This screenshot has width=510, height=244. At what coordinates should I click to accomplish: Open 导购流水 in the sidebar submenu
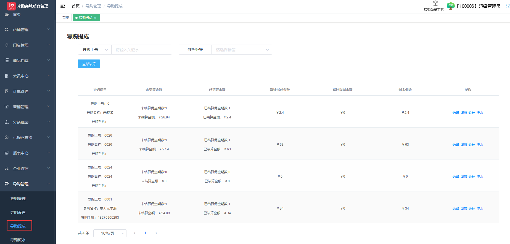[x=18, y=240]
